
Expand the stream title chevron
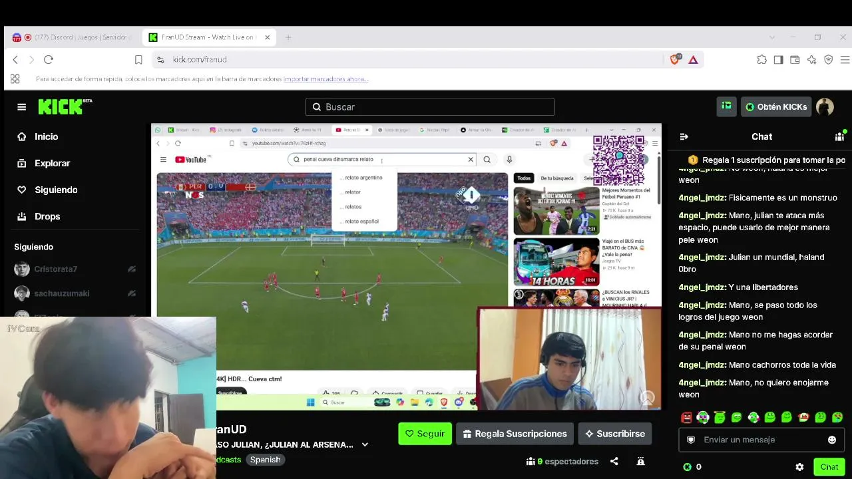tap(365, 444)
